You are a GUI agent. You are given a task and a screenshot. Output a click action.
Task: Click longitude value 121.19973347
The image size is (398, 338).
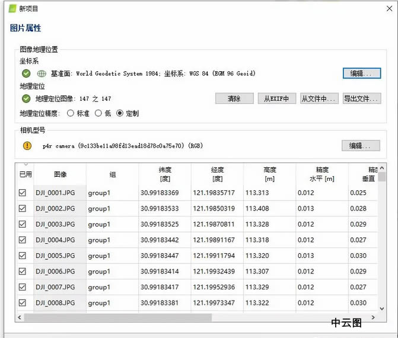(x=214, y=303)
